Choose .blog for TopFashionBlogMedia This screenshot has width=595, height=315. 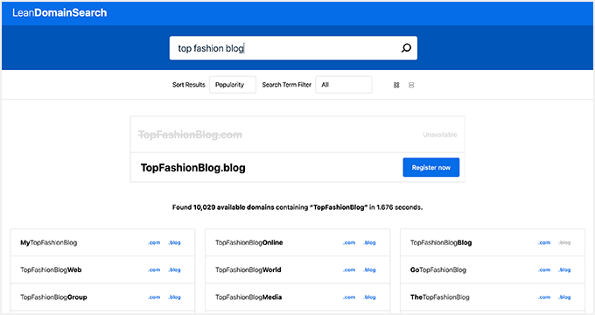(x=369, y=297)
